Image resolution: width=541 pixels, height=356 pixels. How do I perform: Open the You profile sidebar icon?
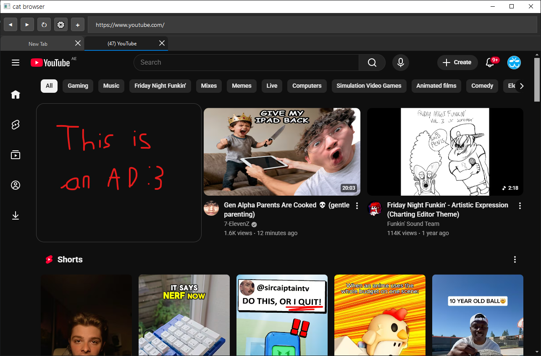coord(16,185)
